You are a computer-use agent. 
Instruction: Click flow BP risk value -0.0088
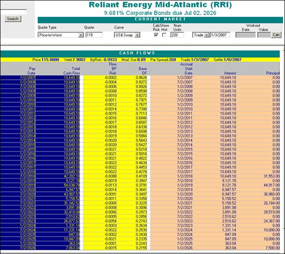(111, 176)
